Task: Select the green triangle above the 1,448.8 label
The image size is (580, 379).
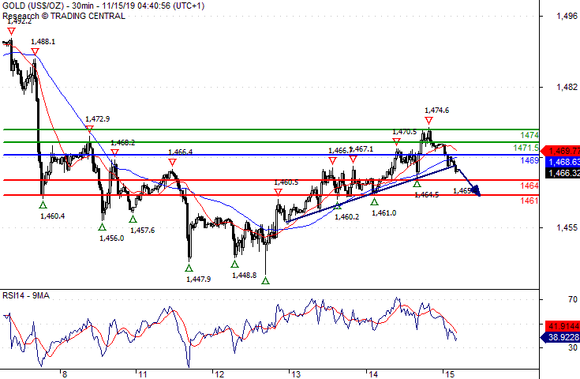Action: pyautogui.click(x=235, y=264)
